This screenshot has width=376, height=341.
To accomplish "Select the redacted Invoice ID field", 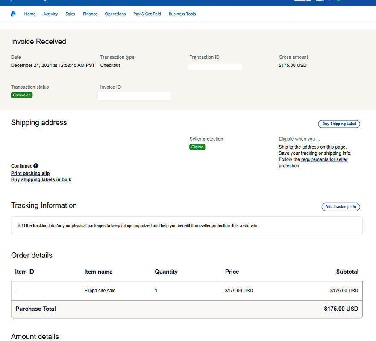I will point(135,96).
